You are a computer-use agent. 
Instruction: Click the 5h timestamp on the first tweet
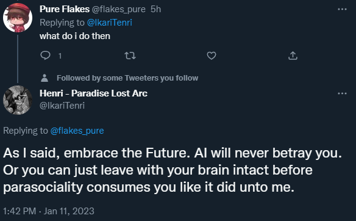pyautogui.click(x=156, y=9)
